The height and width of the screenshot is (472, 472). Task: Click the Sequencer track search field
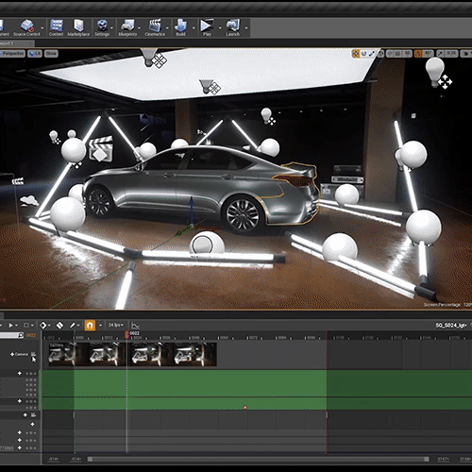[11, 335]
